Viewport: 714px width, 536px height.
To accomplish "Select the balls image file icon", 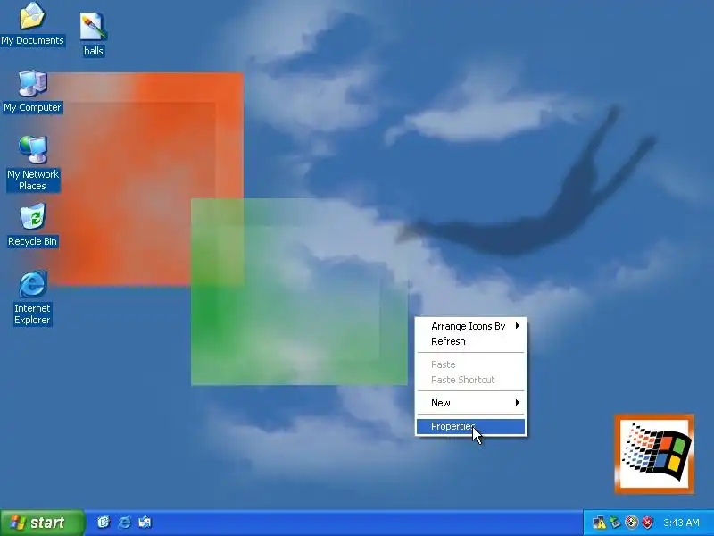I will tap(94, 35).
